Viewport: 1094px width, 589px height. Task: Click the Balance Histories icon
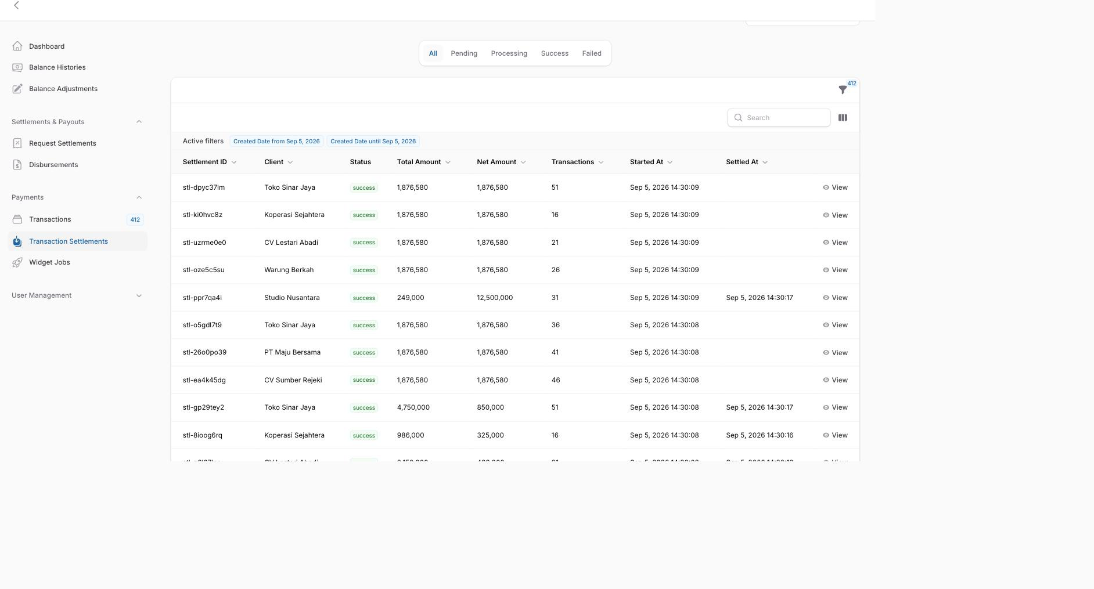17,67
